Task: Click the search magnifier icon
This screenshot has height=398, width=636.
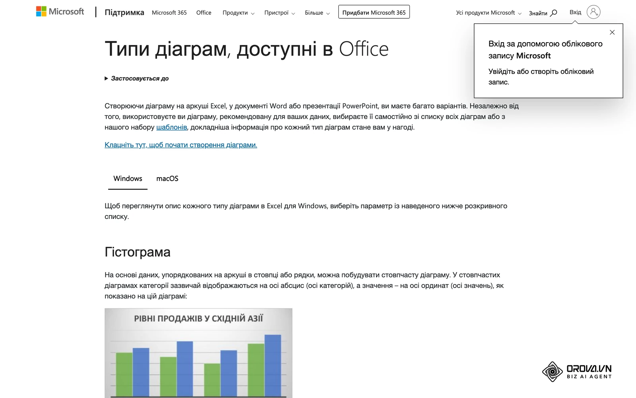Action: [553, 13]
